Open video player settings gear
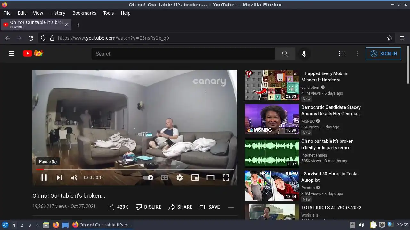The image size is (410, 230). point(180,178)
